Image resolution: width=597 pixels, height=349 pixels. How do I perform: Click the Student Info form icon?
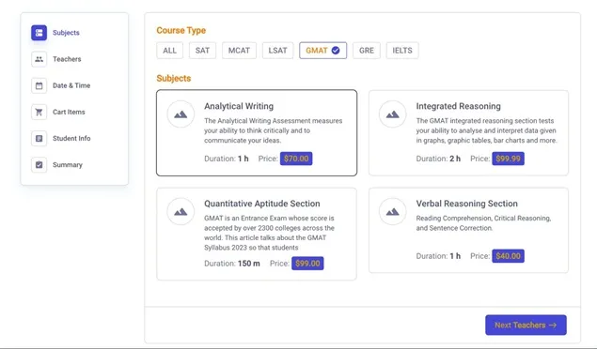[x=39, y=138]
